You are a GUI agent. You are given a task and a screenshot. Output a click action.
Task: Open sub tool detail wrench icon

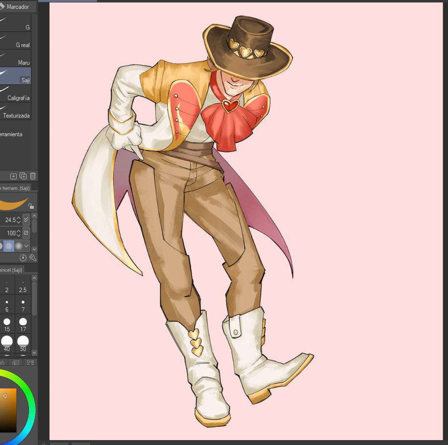click(33, 258)
